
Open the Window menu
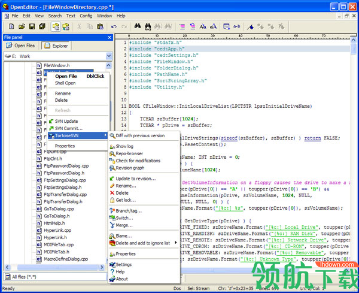pyautogui.click(x=104, y=16)
